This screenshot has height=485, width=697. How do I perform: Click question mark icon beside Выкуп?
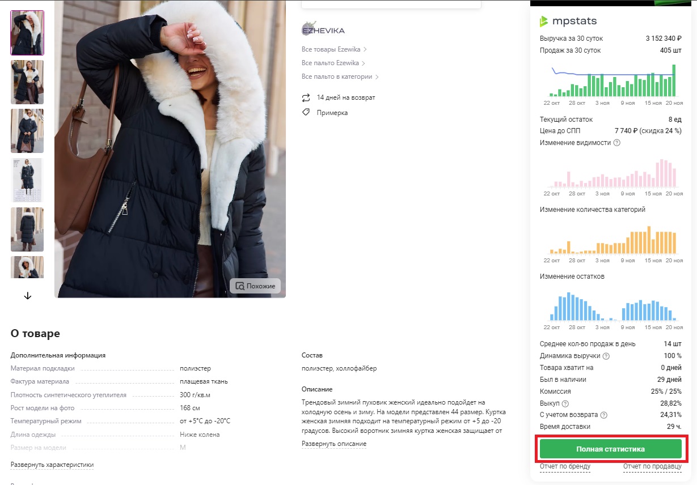(x=565, y=403)
